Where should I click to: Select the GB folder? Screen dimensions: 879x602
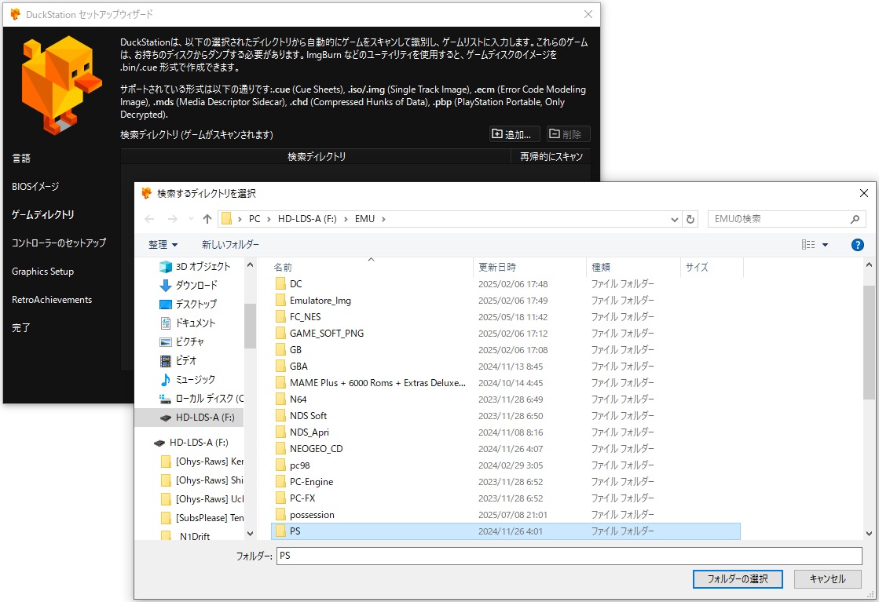[x=506, y=350]
